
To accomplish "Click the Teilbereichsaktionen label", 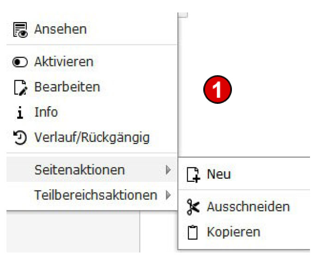I will pos(96,195).
